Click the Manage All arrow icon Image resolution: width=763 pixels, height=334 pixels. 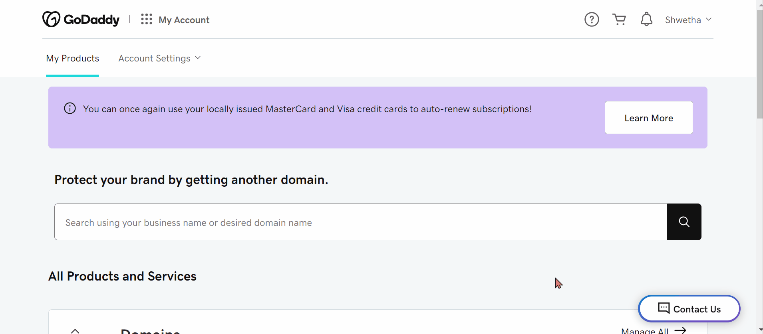pos(680,330)
